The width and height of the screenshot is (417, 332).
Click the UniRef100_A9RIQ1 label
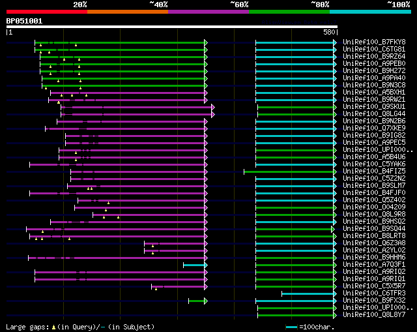click(374, 279)
